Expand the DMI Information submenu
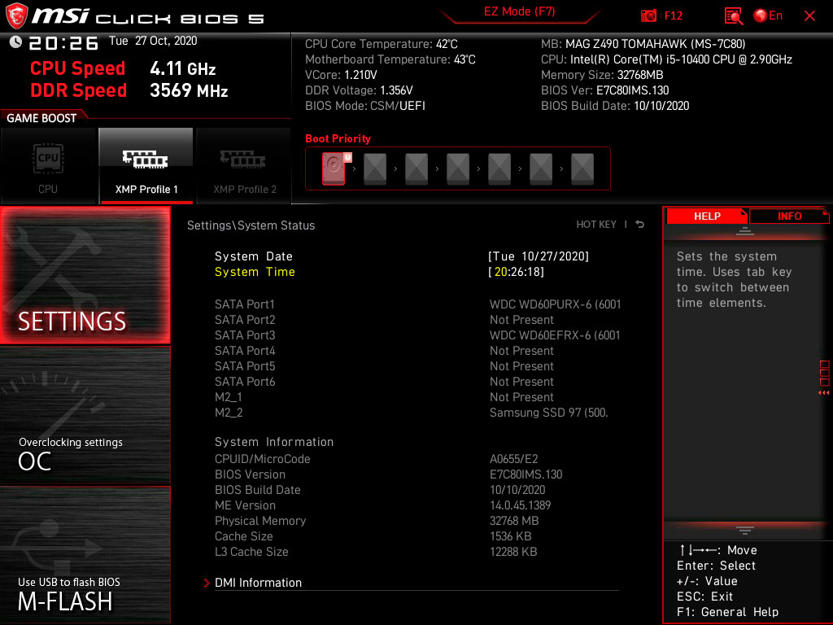This screenshot has width=833, height=625. [258, 583]
